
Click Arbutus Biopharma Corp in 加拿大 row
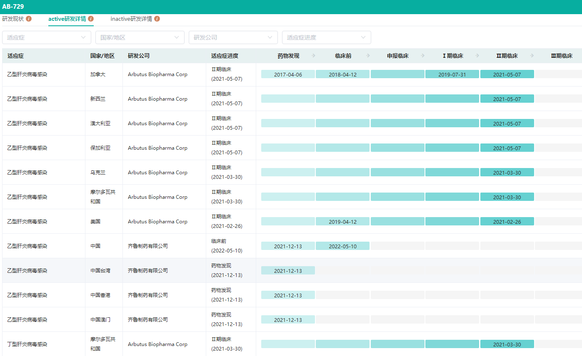[157, 74]
